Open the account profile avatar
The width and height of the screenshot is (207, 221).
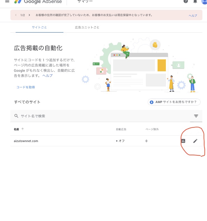pyautogui.click(x=204, y=2)
